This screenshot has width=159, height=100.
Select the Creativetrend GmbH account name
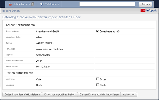tap(47, 31)
